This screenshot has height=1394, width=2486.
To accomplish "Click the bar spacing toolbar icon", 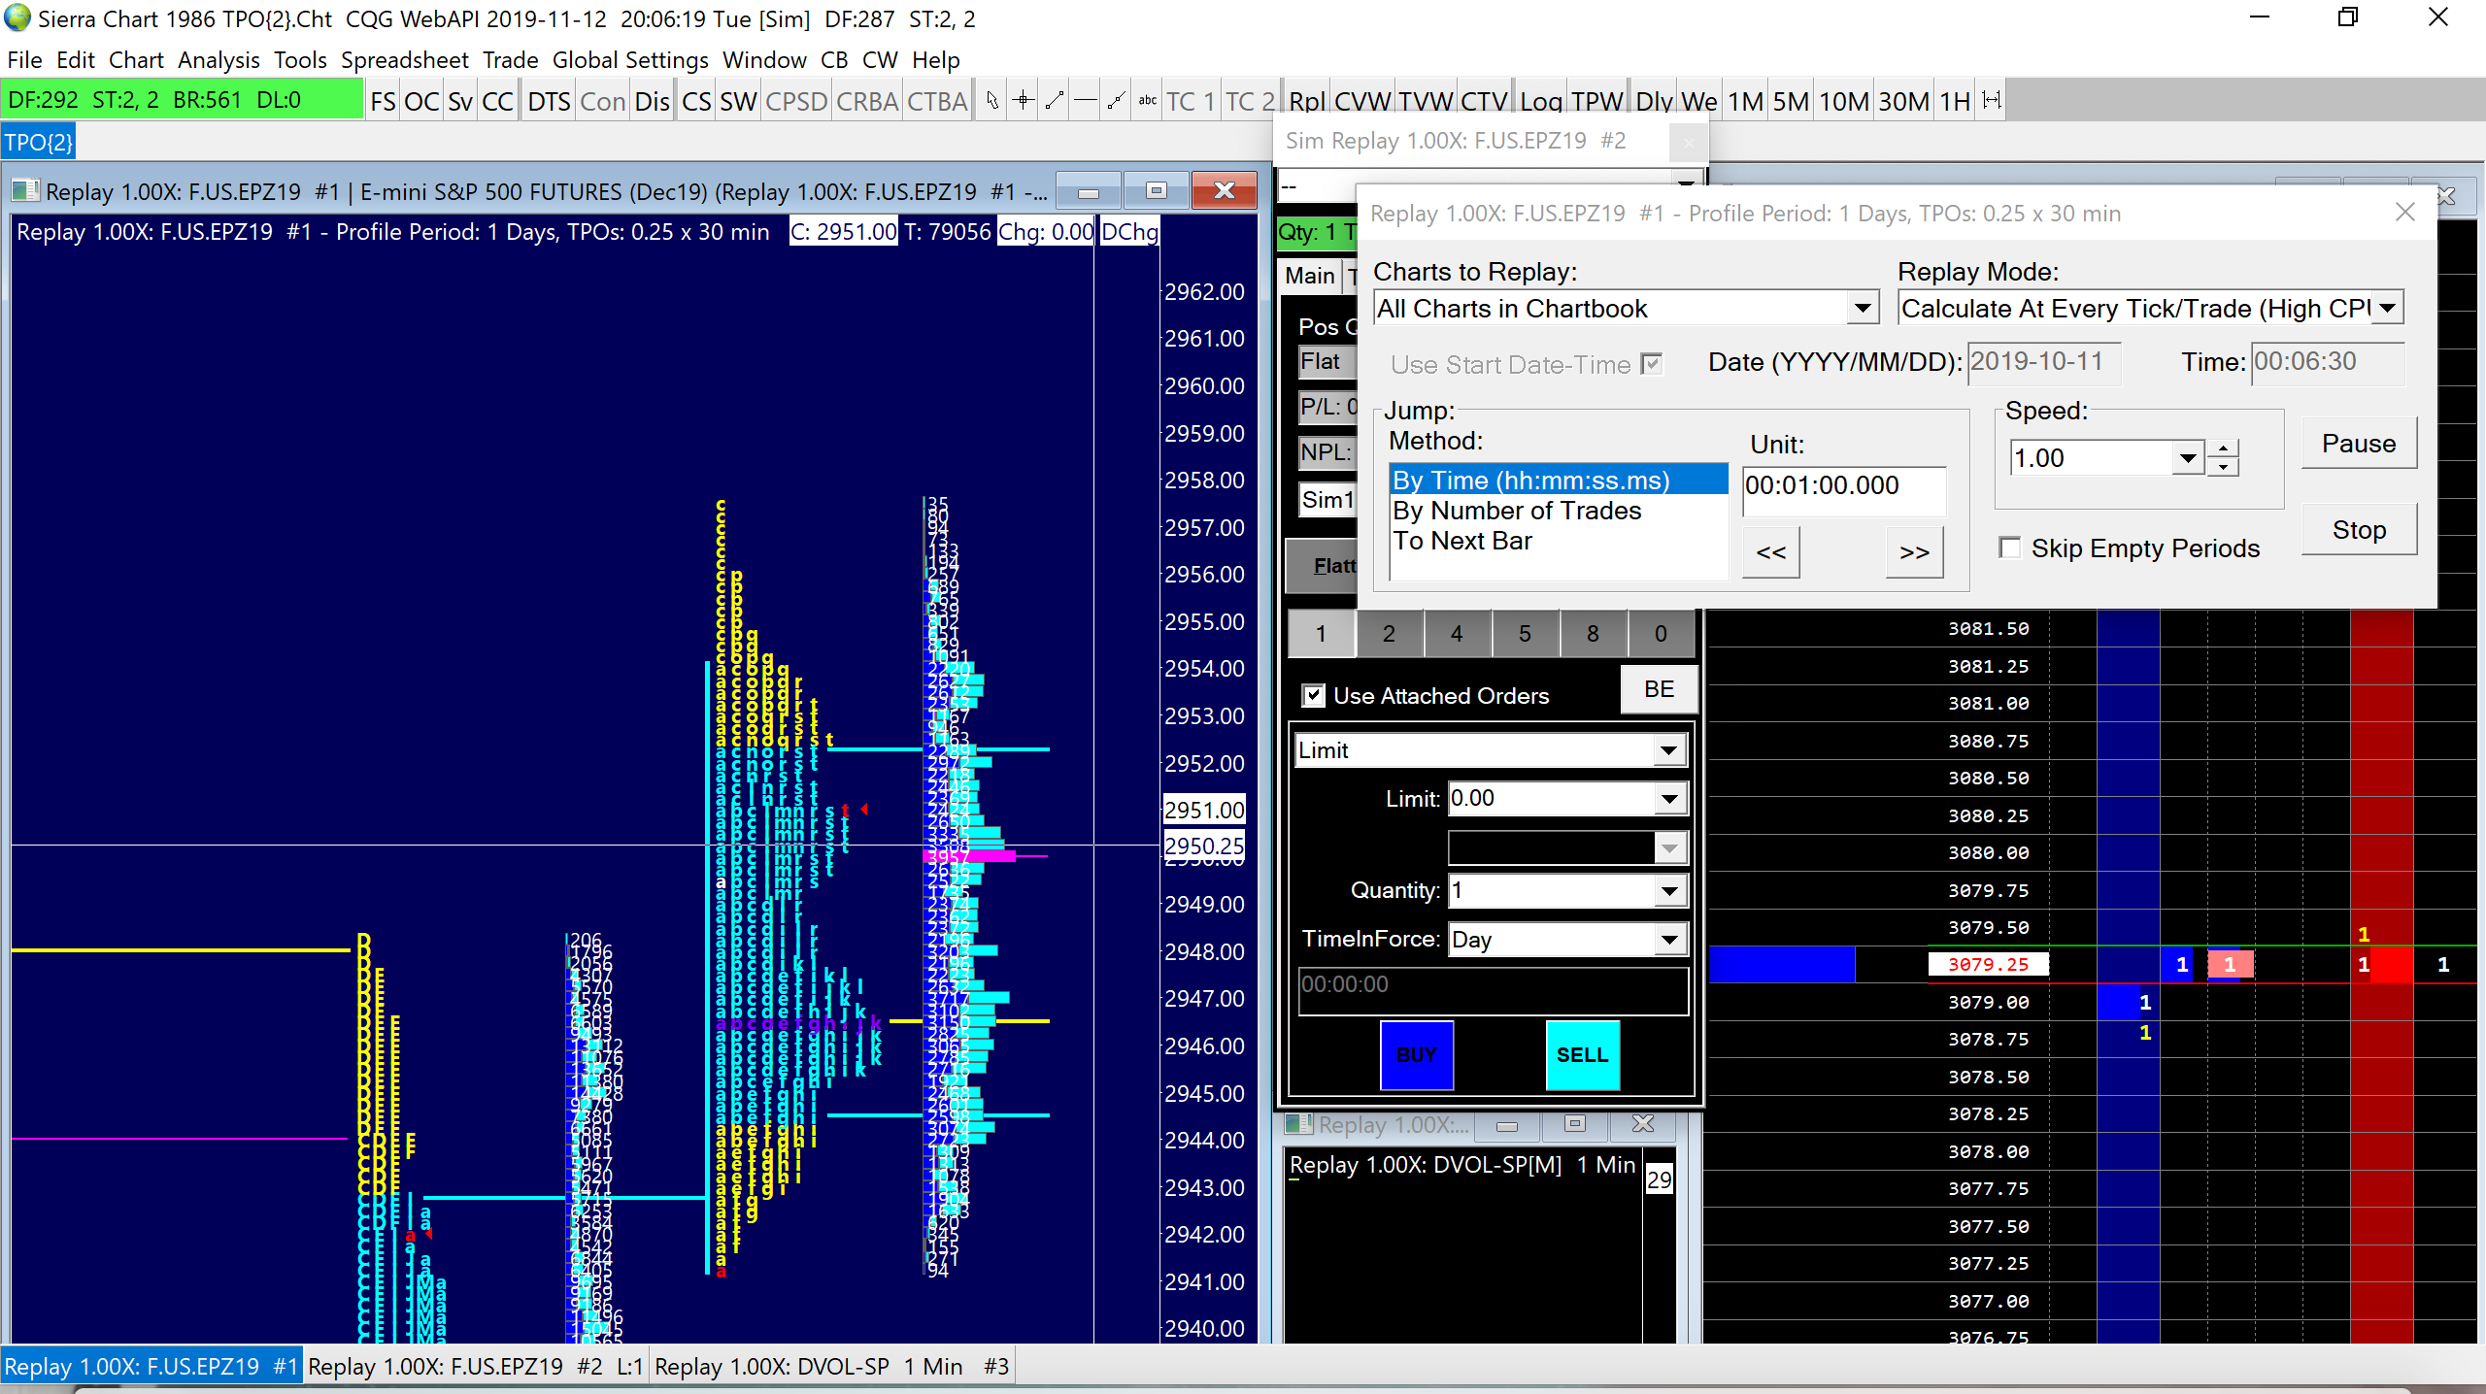I will [x=1992, y=101].
